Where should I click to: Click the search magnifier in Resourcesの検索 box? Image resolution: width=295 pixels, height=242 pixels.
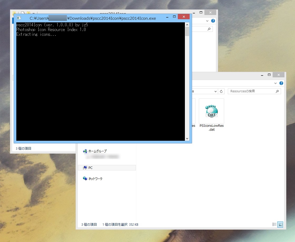pyautogui.click(x=277, y=91)
